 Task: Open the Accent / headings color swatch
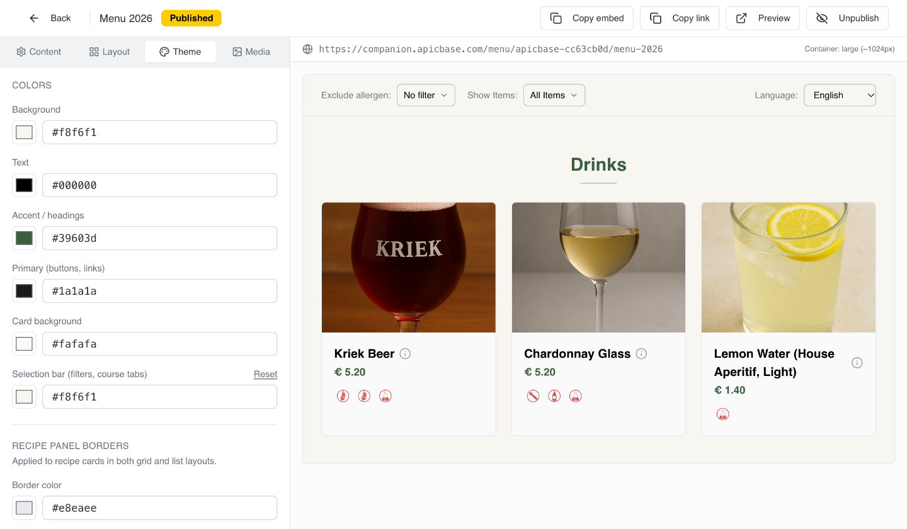[x=24, y=238]
